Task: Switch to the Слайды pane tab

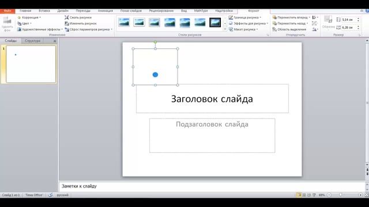Action: coord(11,41)
